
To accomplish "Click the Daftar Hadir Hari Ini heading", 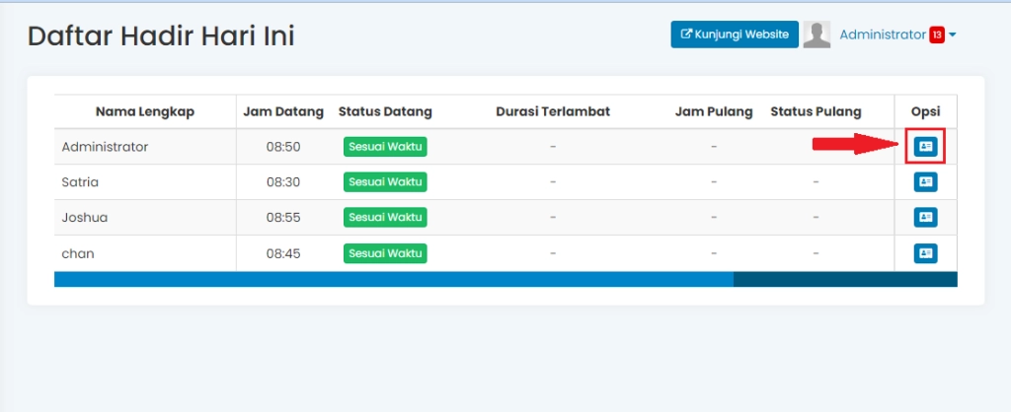I will [x=161, y=36].
